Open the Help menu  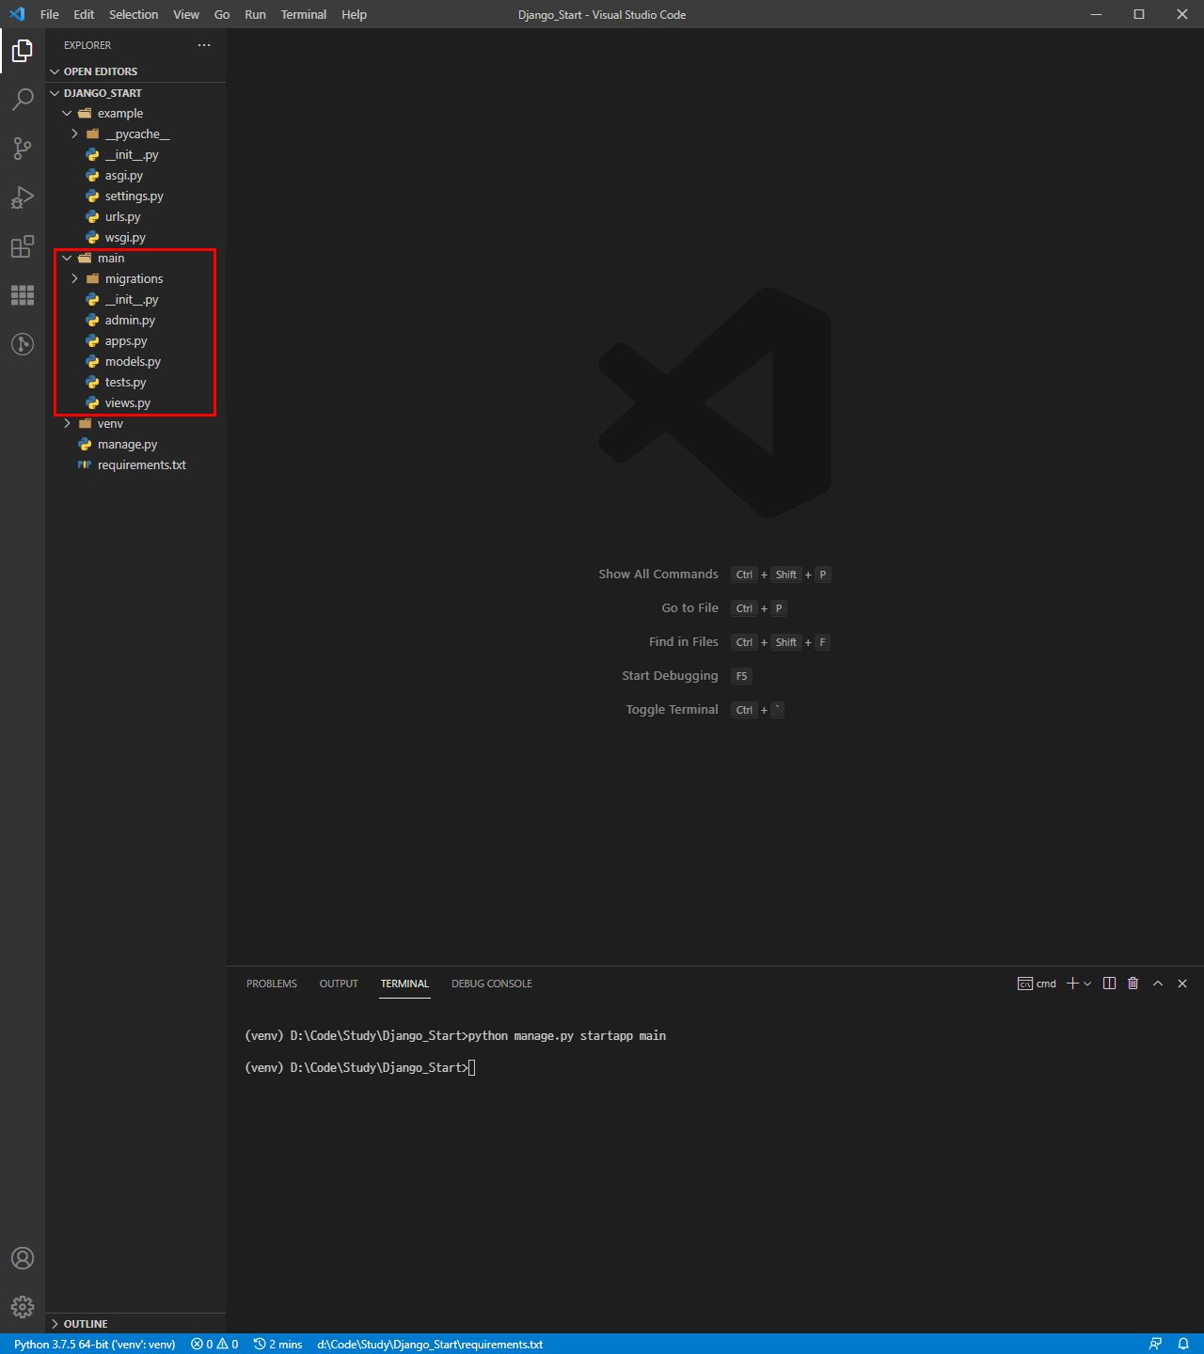[355, 14]
